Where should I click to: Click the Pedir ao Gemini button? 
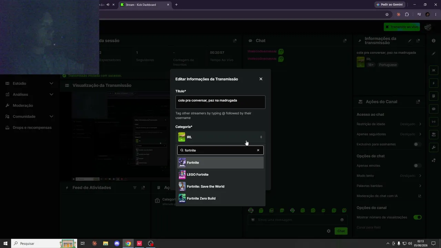click(x=390, y=4)
